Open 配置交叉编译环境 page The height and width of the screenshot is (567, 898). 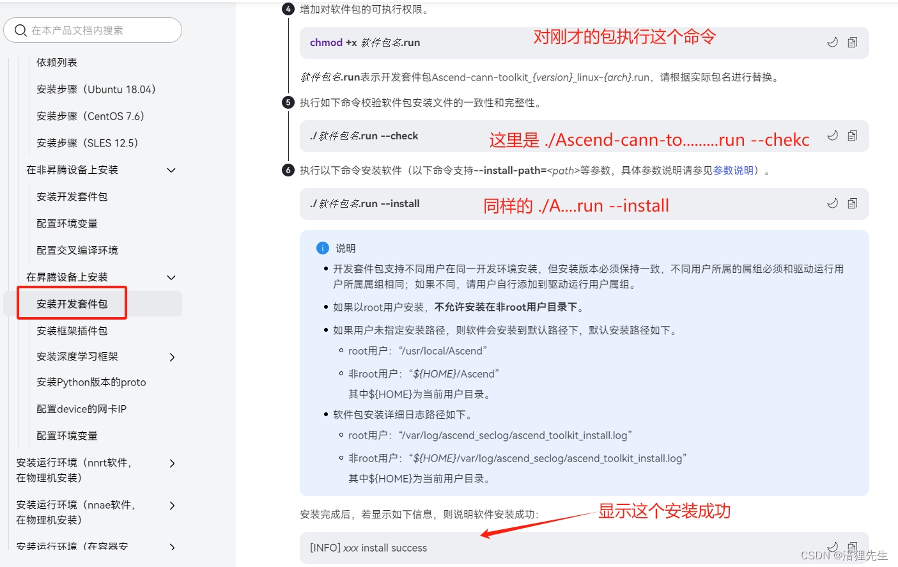click(x=77, y=250)
